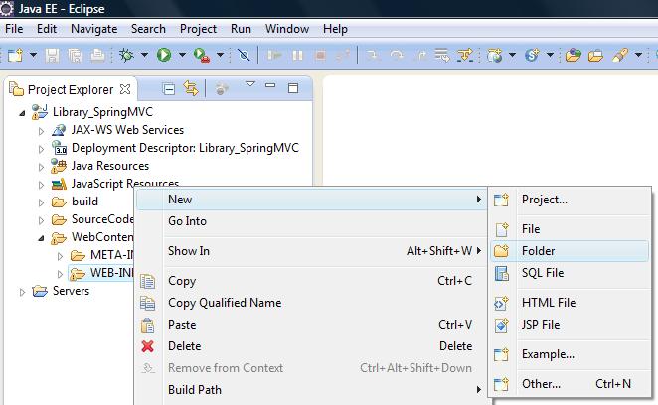Expand JAX-WS Web Services node
Viewport: 658px width, 405px height.
(41, 131)
